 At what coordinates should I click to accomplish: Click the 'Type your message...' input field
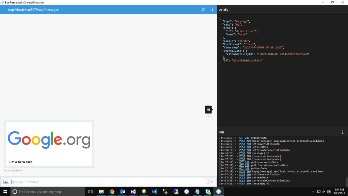coord(108,182)
